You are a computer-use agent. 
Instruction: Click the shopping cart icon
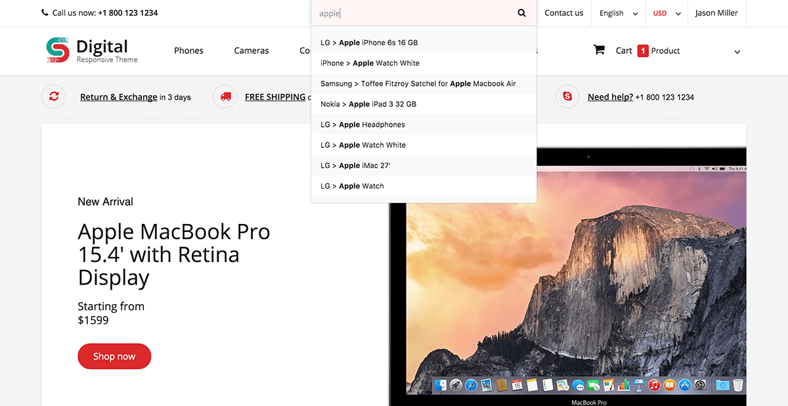pos(599,50)
